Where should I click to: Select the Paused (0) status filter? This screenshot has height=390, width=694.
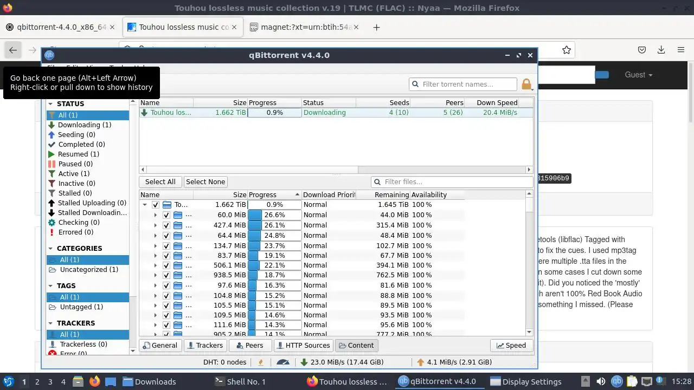(88, 164)
